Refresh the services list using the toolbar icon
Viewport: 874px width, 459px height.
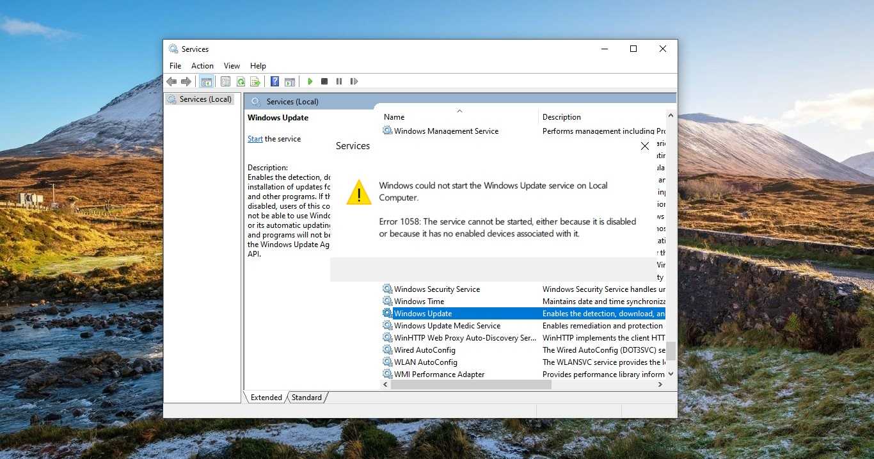pos(241,81)
